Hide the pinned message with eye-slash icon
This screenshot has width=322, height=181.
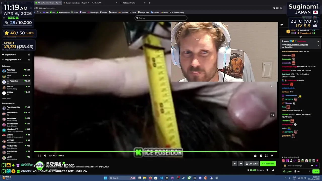318,41
